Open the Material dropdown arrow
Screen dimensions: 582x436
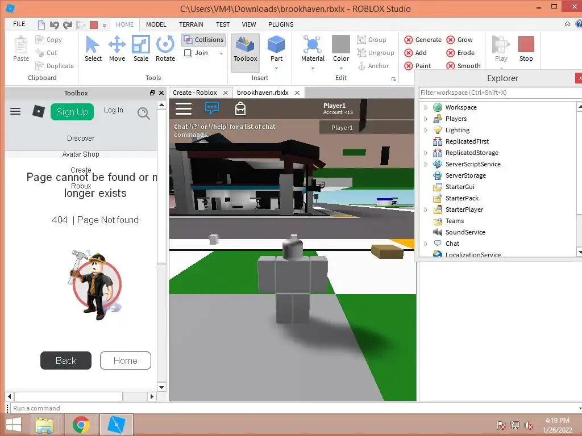pyautogui.click(x=313, y=68)
